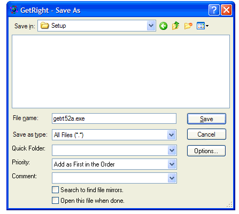Open the Options... dialog

[x=206, y=151]
